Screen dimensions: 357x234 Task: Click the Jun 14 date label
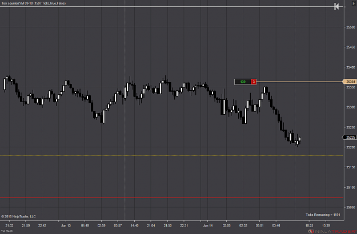208,225
